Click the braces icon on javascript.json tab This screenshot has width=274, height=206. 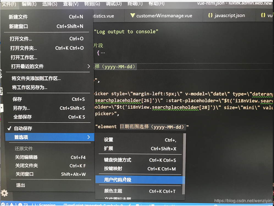tap(211, 15)
